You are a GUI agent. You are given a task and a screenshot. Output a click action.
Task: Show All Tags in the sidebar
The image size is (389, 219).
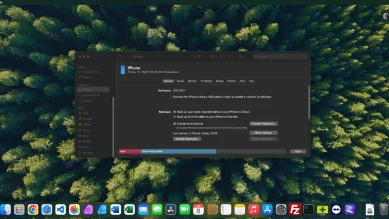coord(88,153)
